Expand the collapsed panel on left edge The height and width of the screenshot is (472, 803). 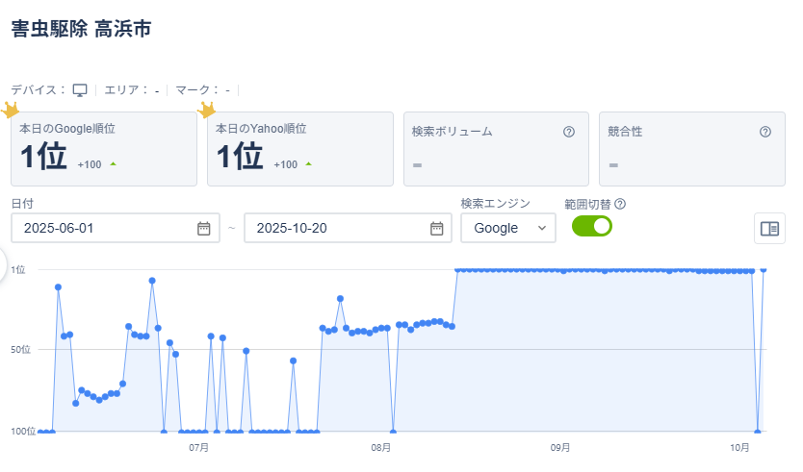pos(5,265)
